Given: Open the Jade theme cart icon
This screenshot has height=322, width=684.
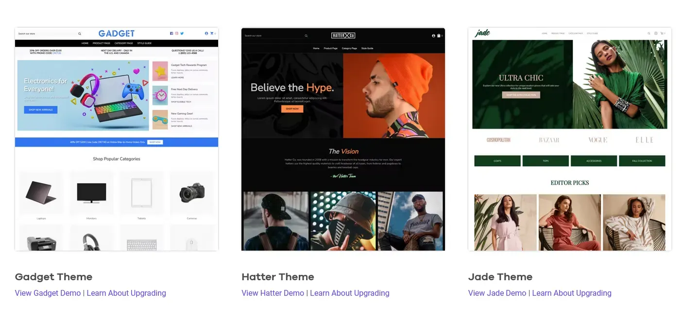Looking at the screenshot, I should (662, 33).
